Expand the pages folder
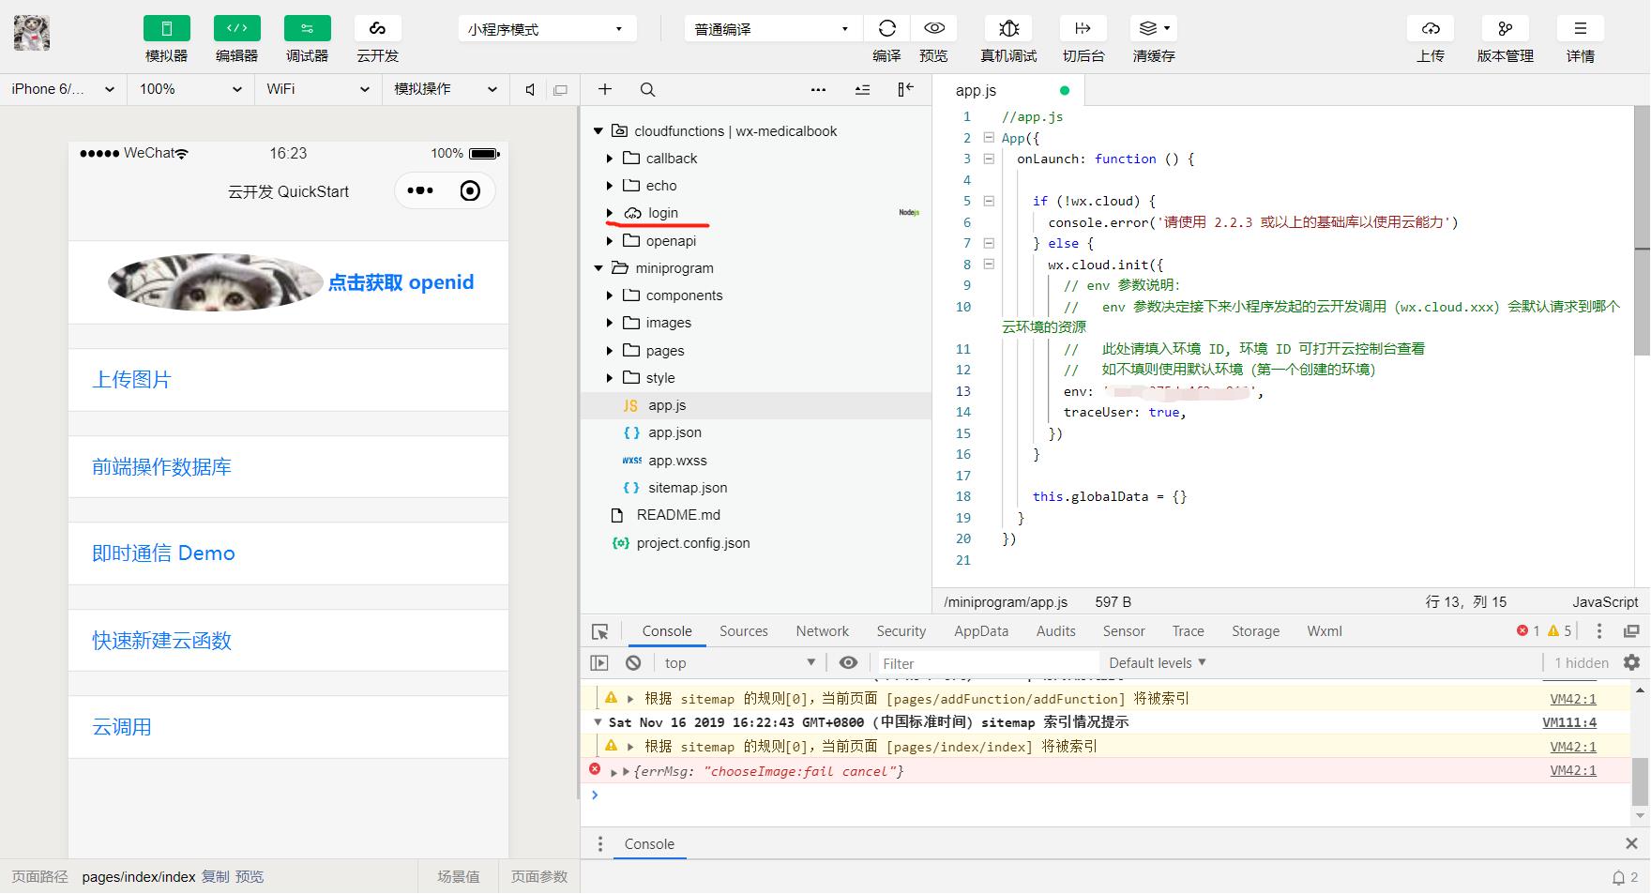 [609, 351]
